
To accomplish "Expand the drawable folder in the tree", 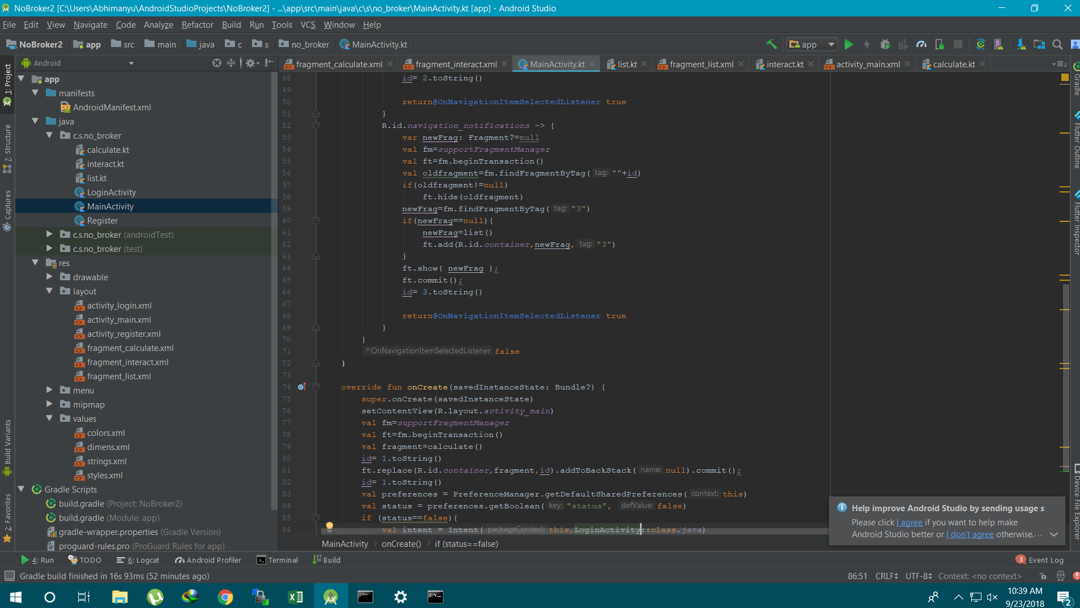I will [49, 277].
